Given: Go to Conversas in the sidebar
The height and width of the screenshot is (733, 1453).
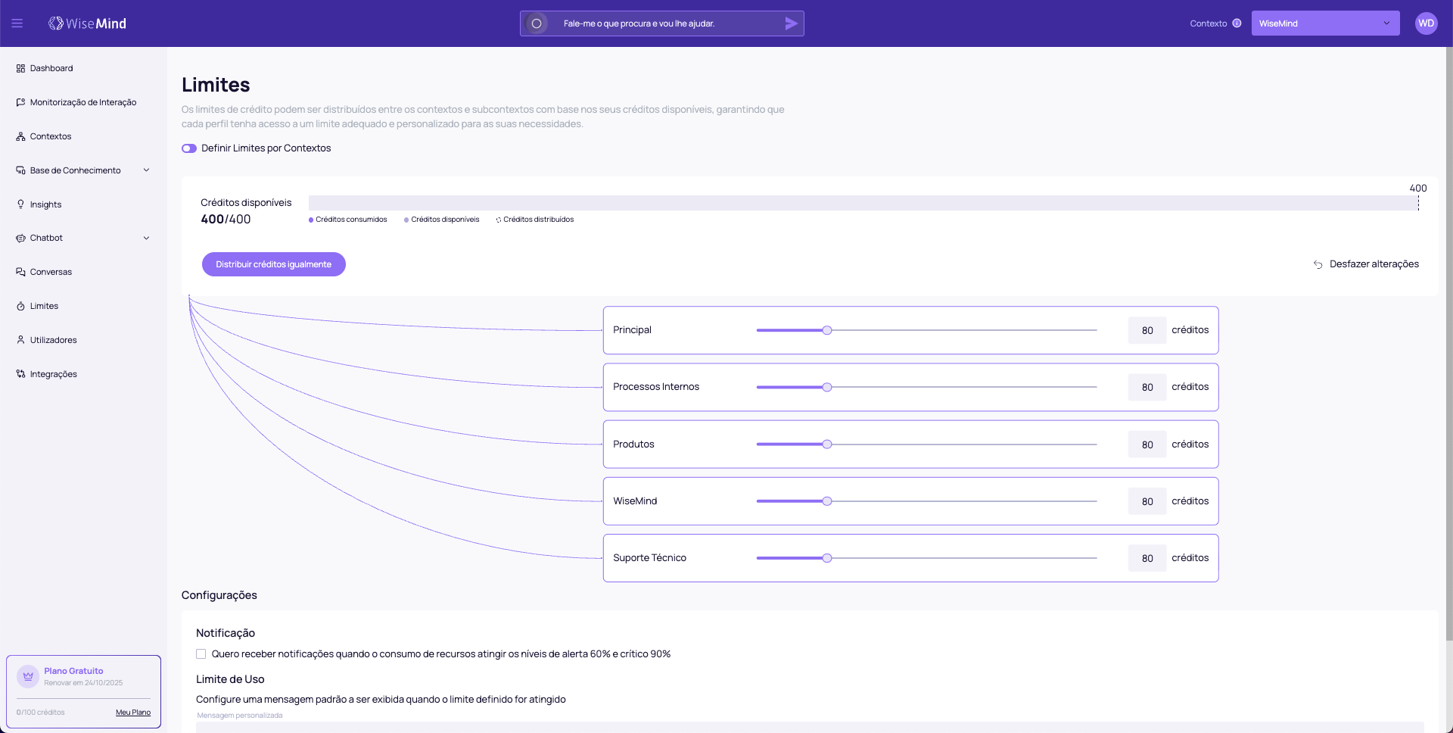Looking at the screenshot, I should coord(51,272).
